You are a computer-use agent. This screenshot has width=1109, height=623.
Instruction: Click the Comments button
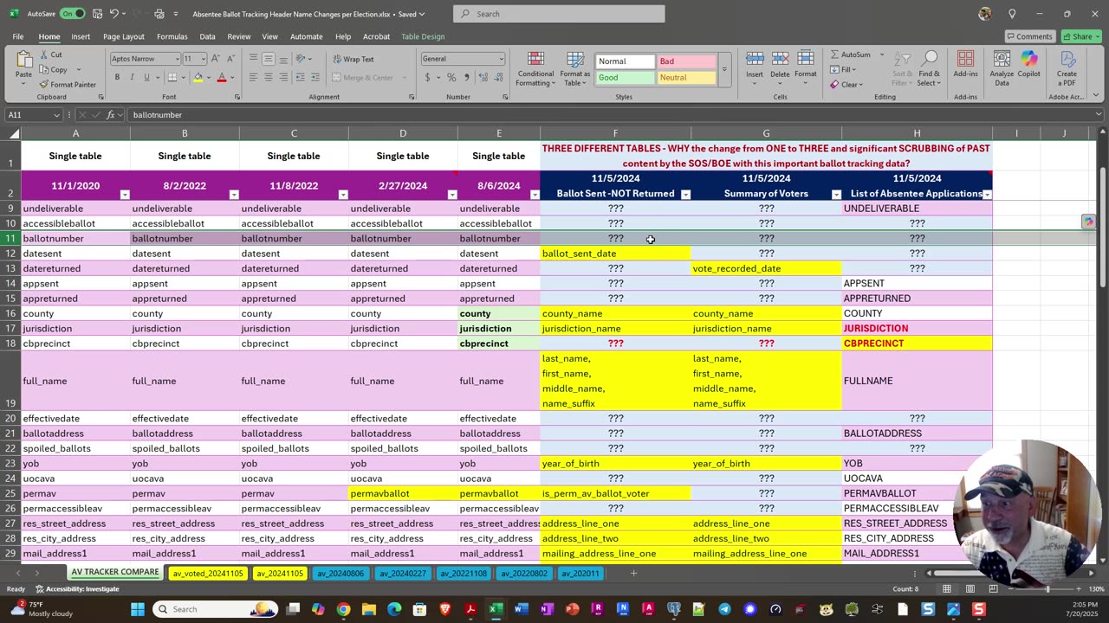[1029, 36]
